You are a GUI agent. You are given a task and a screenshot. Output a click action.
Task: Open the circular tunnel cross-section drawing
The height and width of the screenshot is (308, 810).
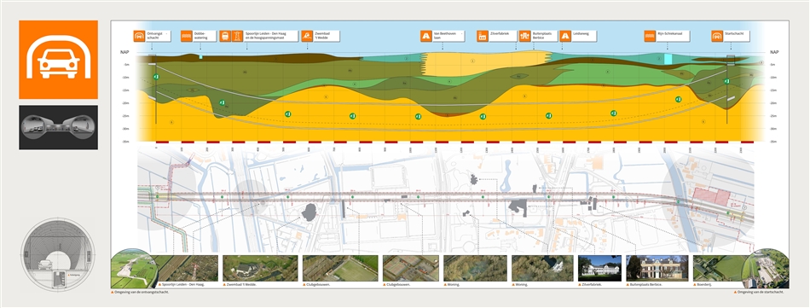click(57, 254)
